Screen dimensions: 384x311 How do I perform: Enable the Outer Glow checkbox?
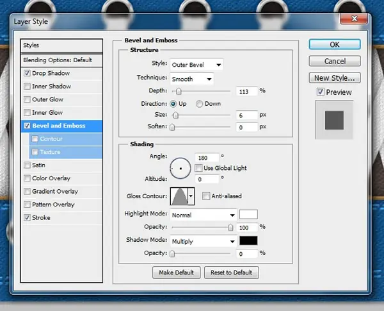(x=27, y=99)
